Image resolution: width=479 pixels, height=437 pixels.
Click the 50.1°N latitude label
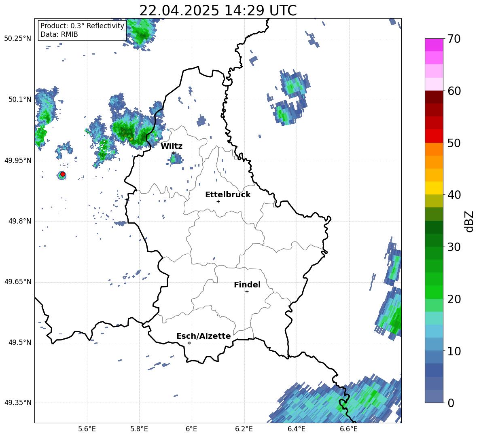pyautogui.click(x=20, y=100)
